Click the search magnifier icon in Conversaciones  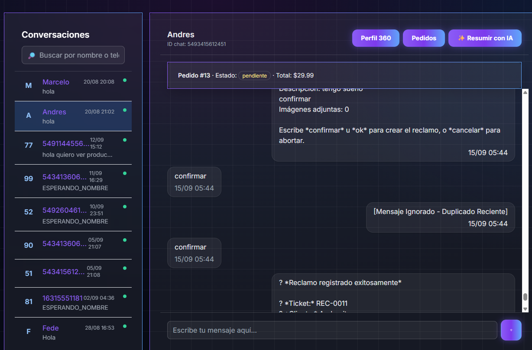30,55
